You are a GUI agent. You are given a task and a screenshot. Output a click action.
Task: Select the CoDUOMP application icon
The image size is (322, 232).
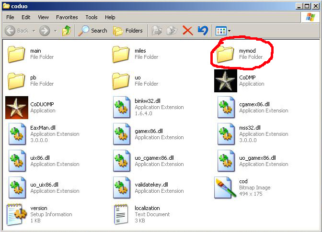[x=16, y=107]
